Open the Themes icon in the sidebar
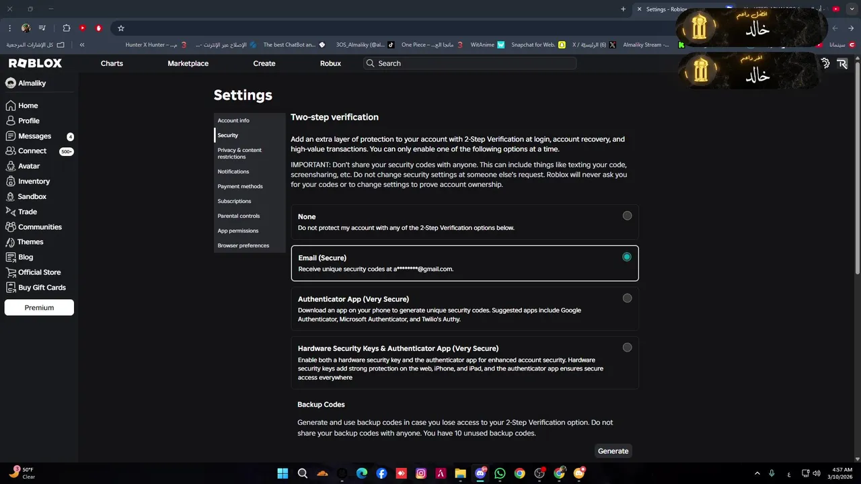The height and width of the screenshot is (484, 861). pos(10,242)
